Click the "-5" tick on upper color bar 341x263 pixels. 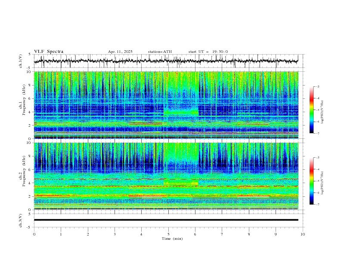(318, 110)
